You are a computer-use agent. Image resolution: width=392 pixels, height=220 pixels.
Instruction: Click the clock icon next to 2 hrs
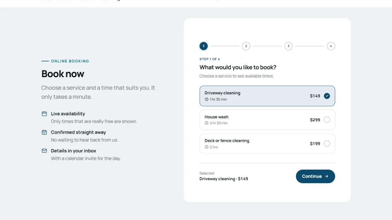[x=206, y=147]
